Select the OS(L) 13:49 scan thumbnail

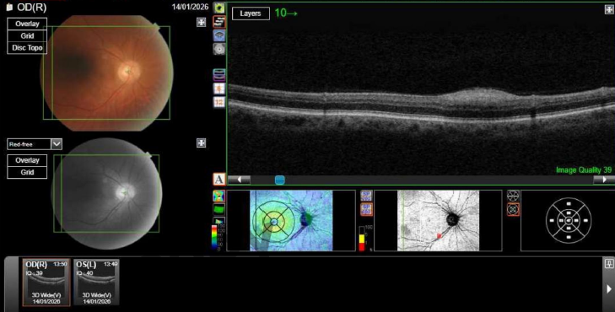click(x=96, y=282)
